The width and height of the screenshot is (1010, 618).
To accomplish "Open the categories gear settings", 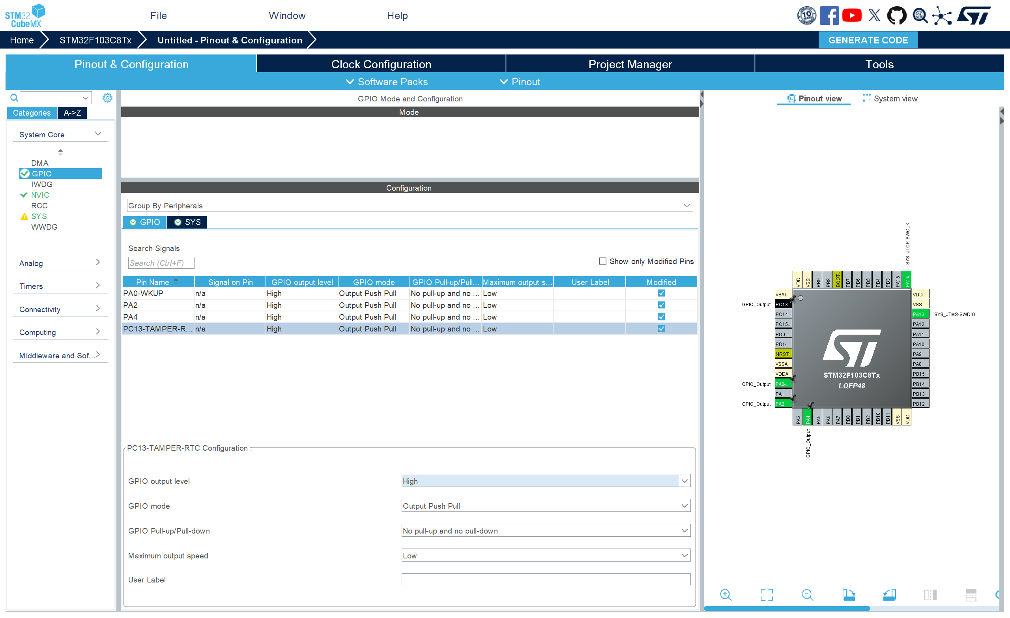I will [x=107, y=97].
